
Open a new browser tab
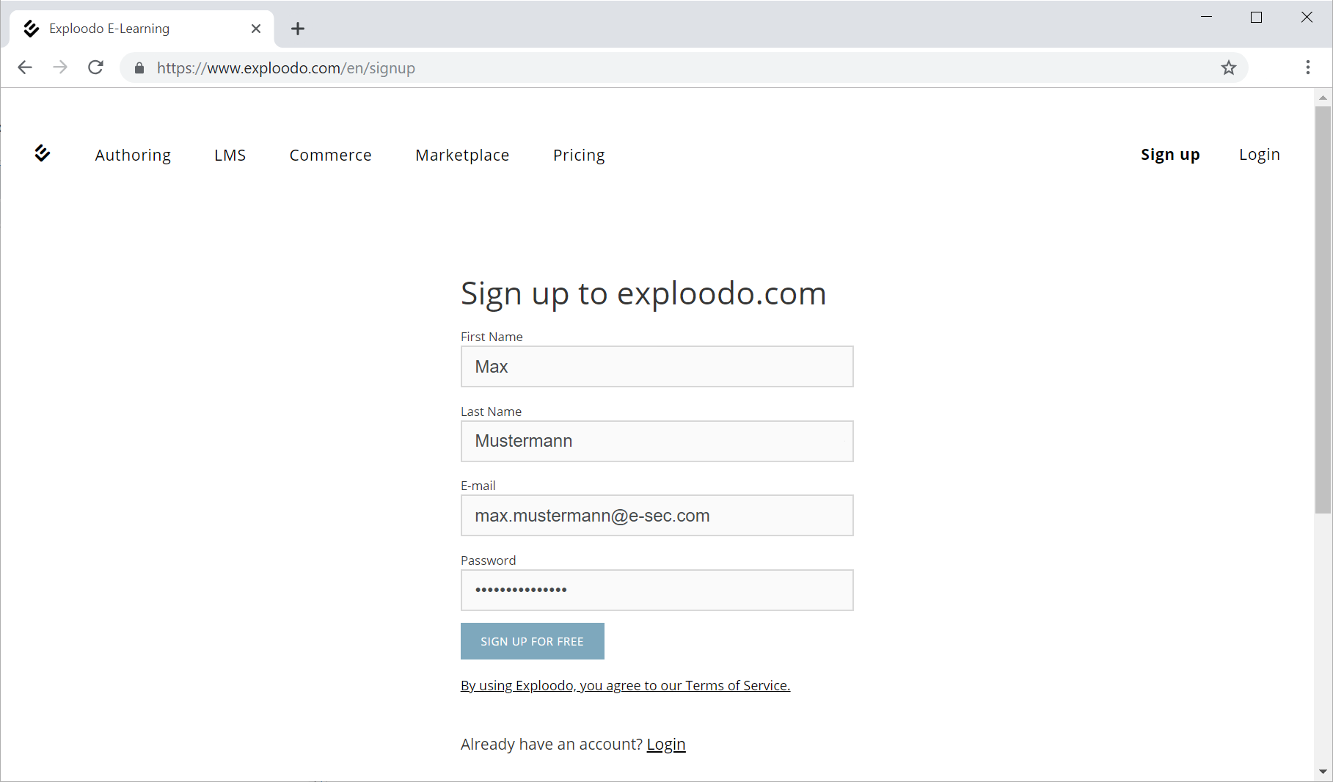pos(297,29)
